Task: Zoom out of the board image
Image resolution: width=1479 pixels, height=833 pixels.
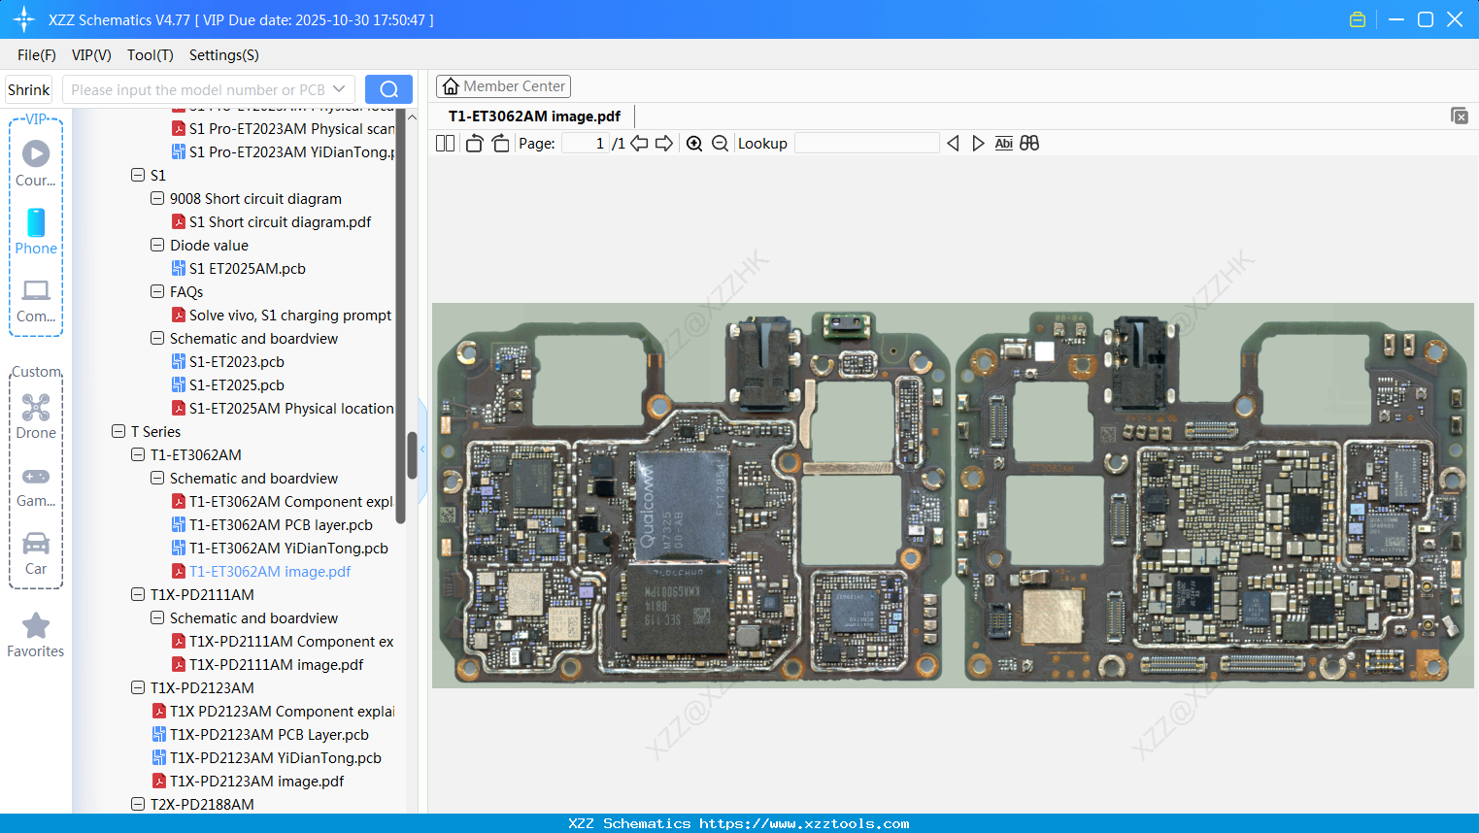Action: (720, 143)
